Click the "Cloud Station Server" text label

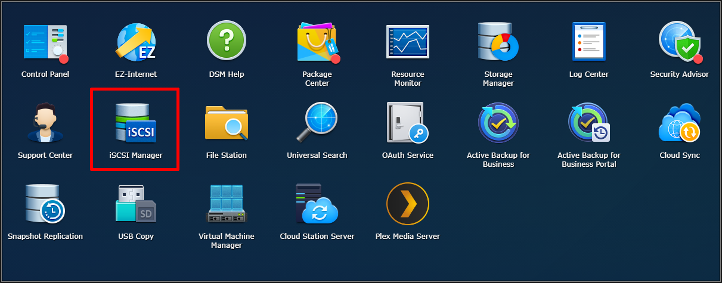(317, 237)
